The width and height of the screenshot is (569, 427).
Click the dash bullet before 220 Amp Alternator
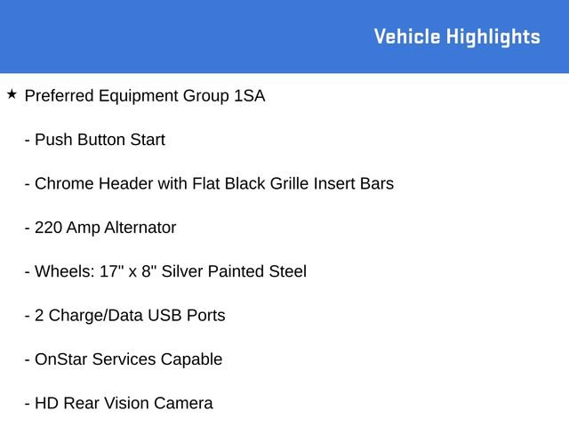click(28, 229)
